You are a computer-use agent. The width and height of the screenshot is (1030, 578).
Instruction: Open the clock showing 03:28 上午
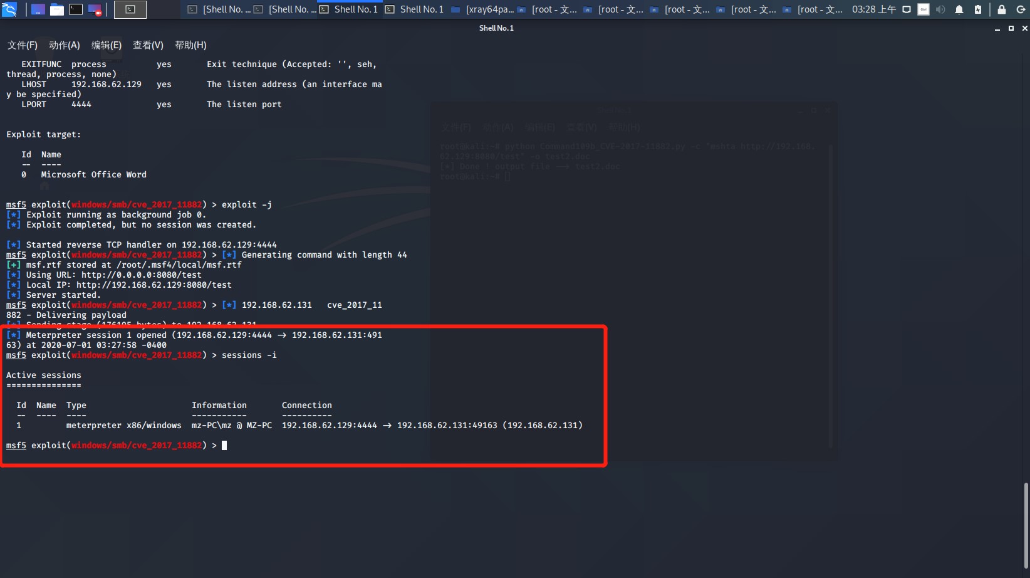pyautogui.click(x=874, y=9)
